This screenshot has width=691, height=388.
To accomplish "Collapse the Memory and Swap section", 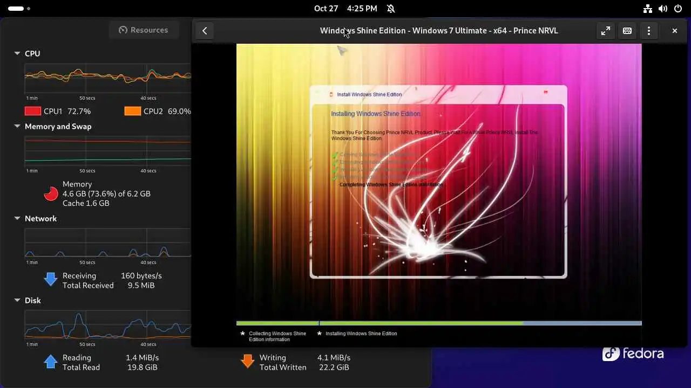I will pos(17,126).
